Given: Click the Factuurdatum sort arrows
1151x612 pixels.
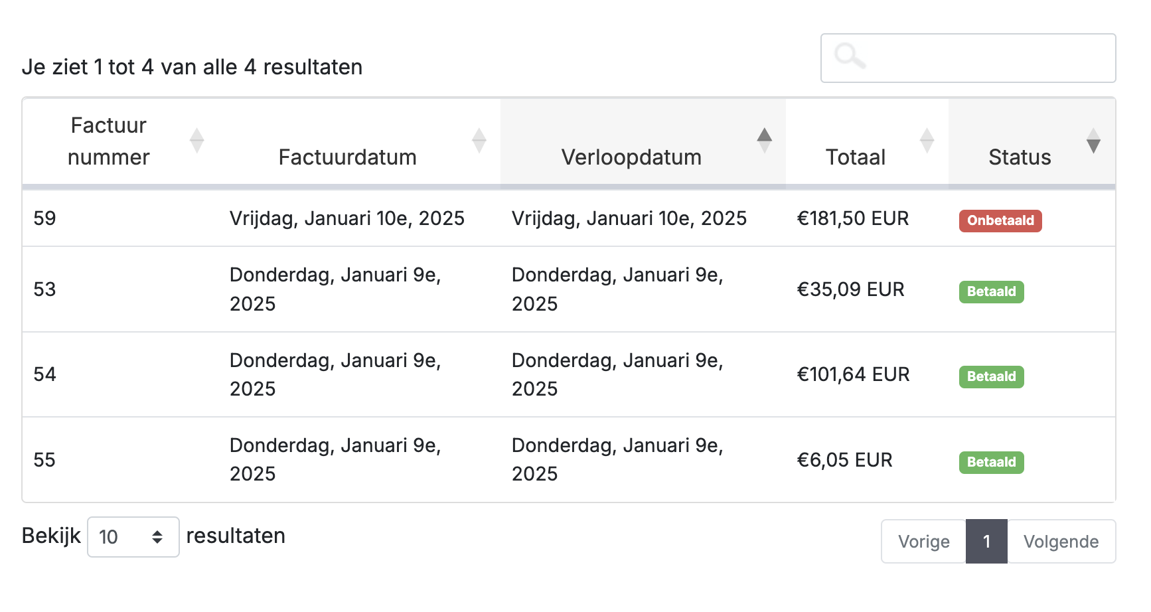Looking at the screenshot, I should click(479, 141).
